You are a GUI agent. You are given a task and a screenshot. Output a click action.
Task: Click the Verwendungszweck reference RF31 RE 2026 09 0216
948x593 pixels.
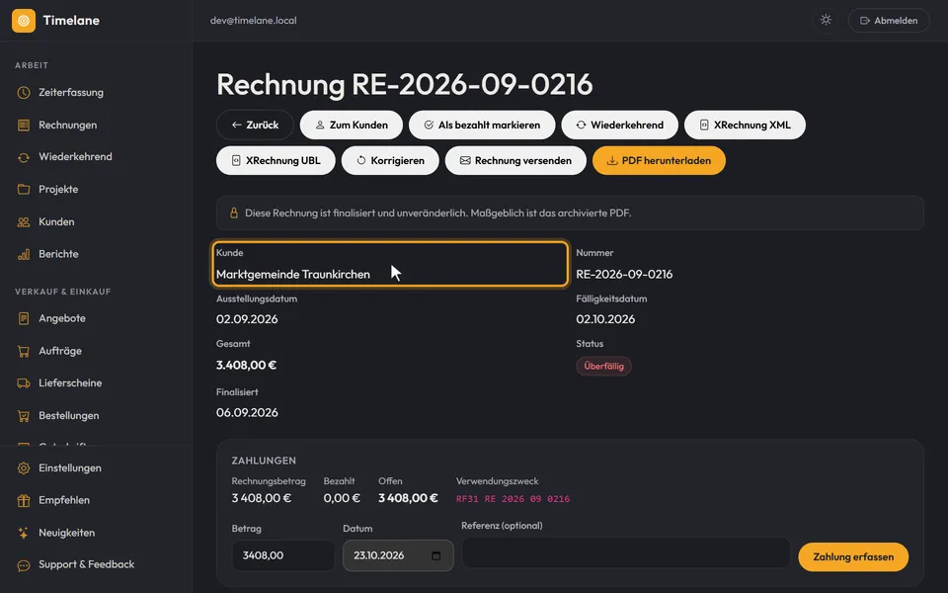tap(513, 499)
